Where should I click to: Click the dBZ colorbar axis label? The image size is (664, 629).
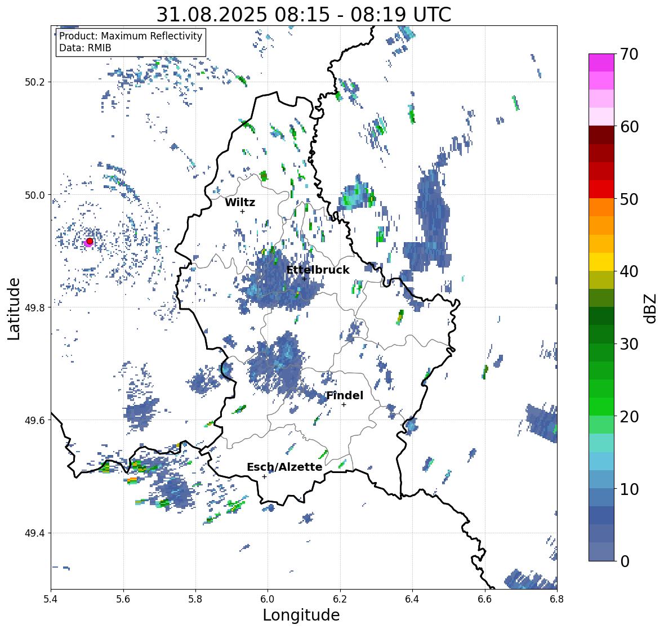(x=651, y=308)
